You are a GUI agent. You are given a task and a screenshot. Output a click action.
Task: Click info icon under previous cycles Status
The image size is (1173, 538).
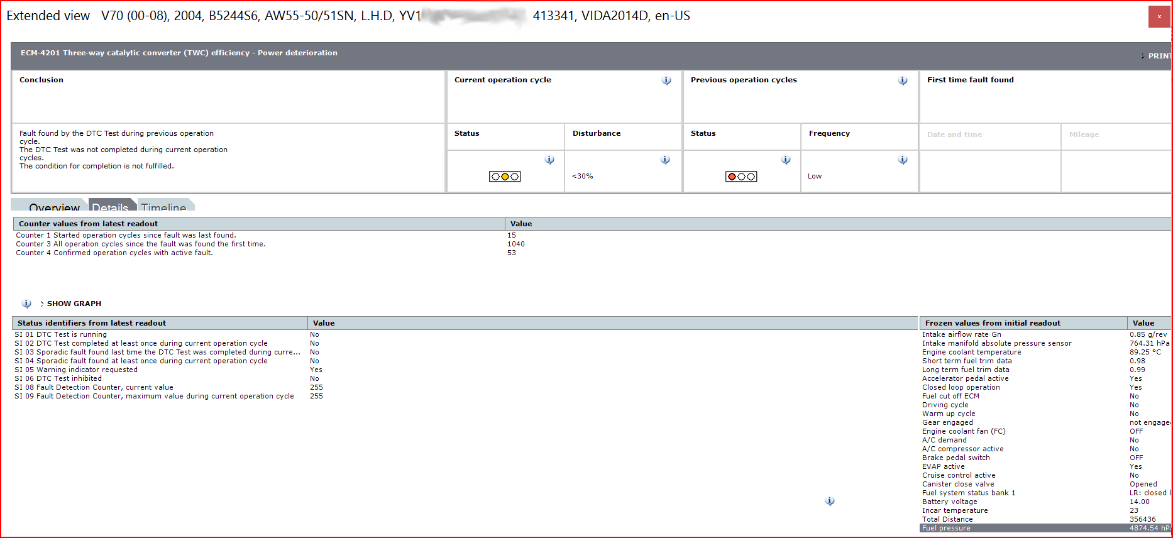pos(786,160)
